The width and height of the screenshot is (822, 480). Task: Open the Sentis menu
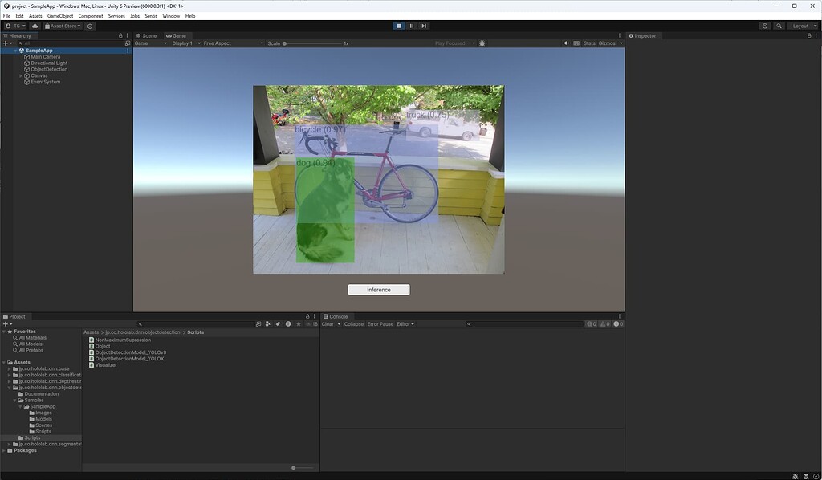[x=151, y=15]
